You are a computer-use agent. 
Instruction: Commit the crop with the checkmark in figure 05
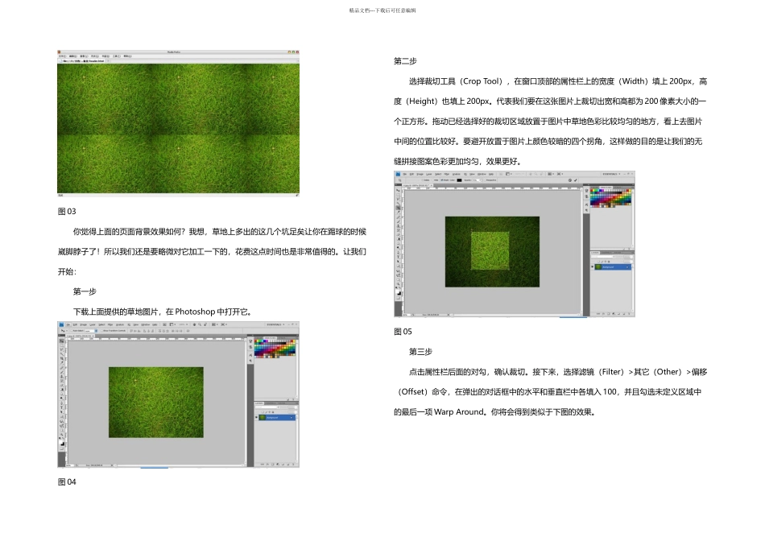[x=576, y=180]
